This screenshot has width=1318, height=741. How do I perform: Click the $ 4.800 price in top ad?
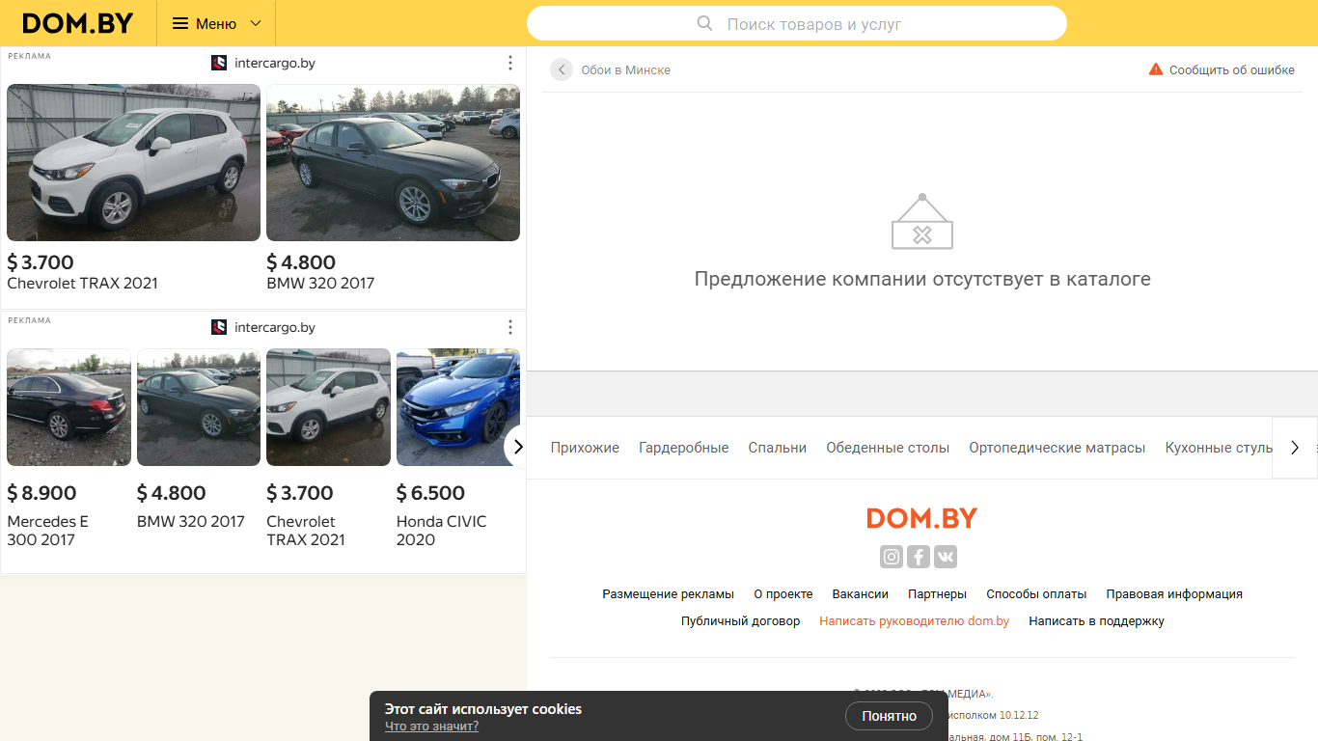[x=301, y=262]
